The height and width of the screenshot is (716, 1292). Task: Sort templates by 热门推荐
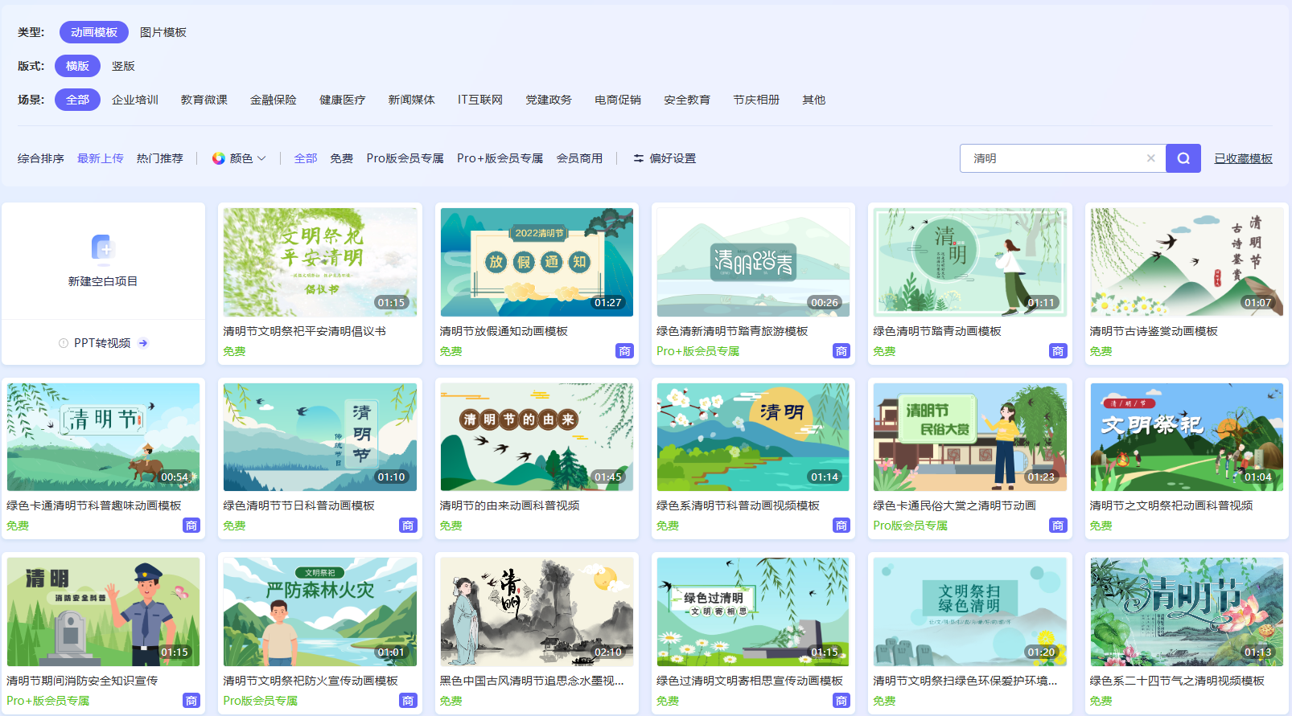coord(159,158)
